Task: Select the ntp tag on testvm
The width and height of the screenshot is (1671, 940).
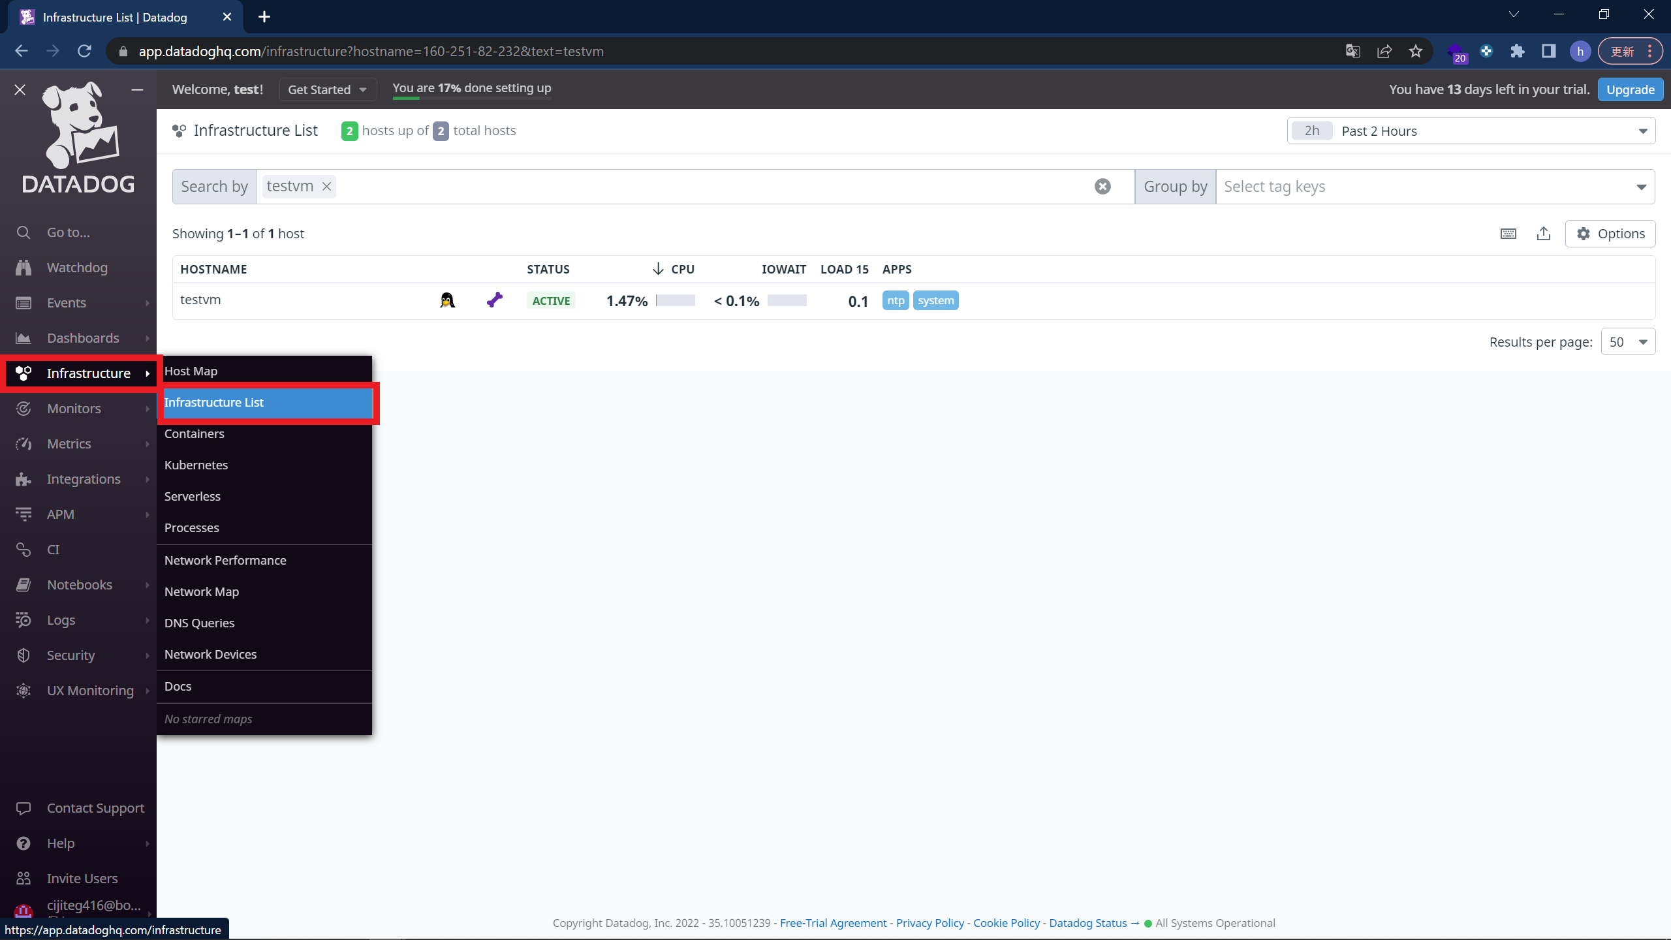Action: pos(894,300)
